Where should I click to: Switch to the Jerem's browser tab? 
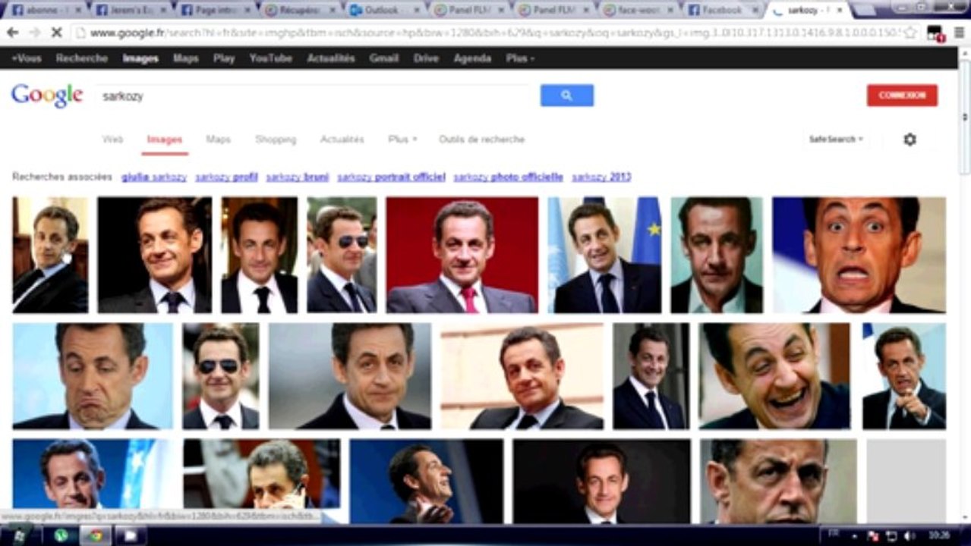tap(129, 11)
